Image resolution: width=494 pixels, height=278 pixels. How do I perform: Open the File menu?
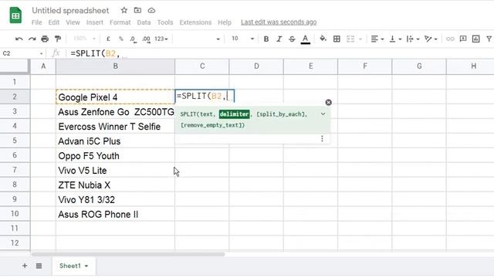(x=36, y=22)
